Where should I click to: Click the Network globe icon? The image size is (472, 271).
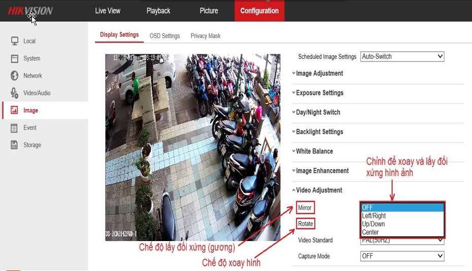[x=14, y=76]
